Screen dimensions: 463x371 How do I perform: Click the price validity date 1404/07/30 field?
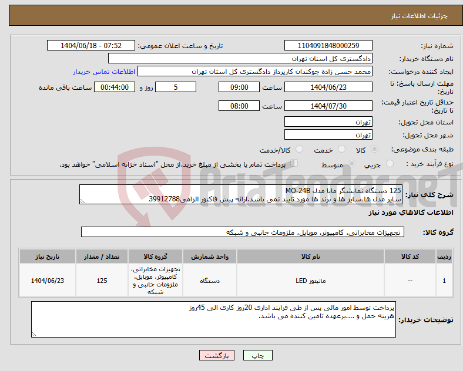coord(328,106)
